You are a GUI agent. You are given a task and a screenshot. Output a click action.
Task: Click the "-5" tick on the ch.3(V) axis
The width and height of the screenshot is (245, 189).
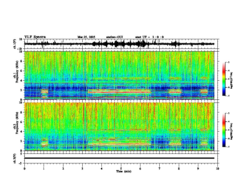point(21,163)
